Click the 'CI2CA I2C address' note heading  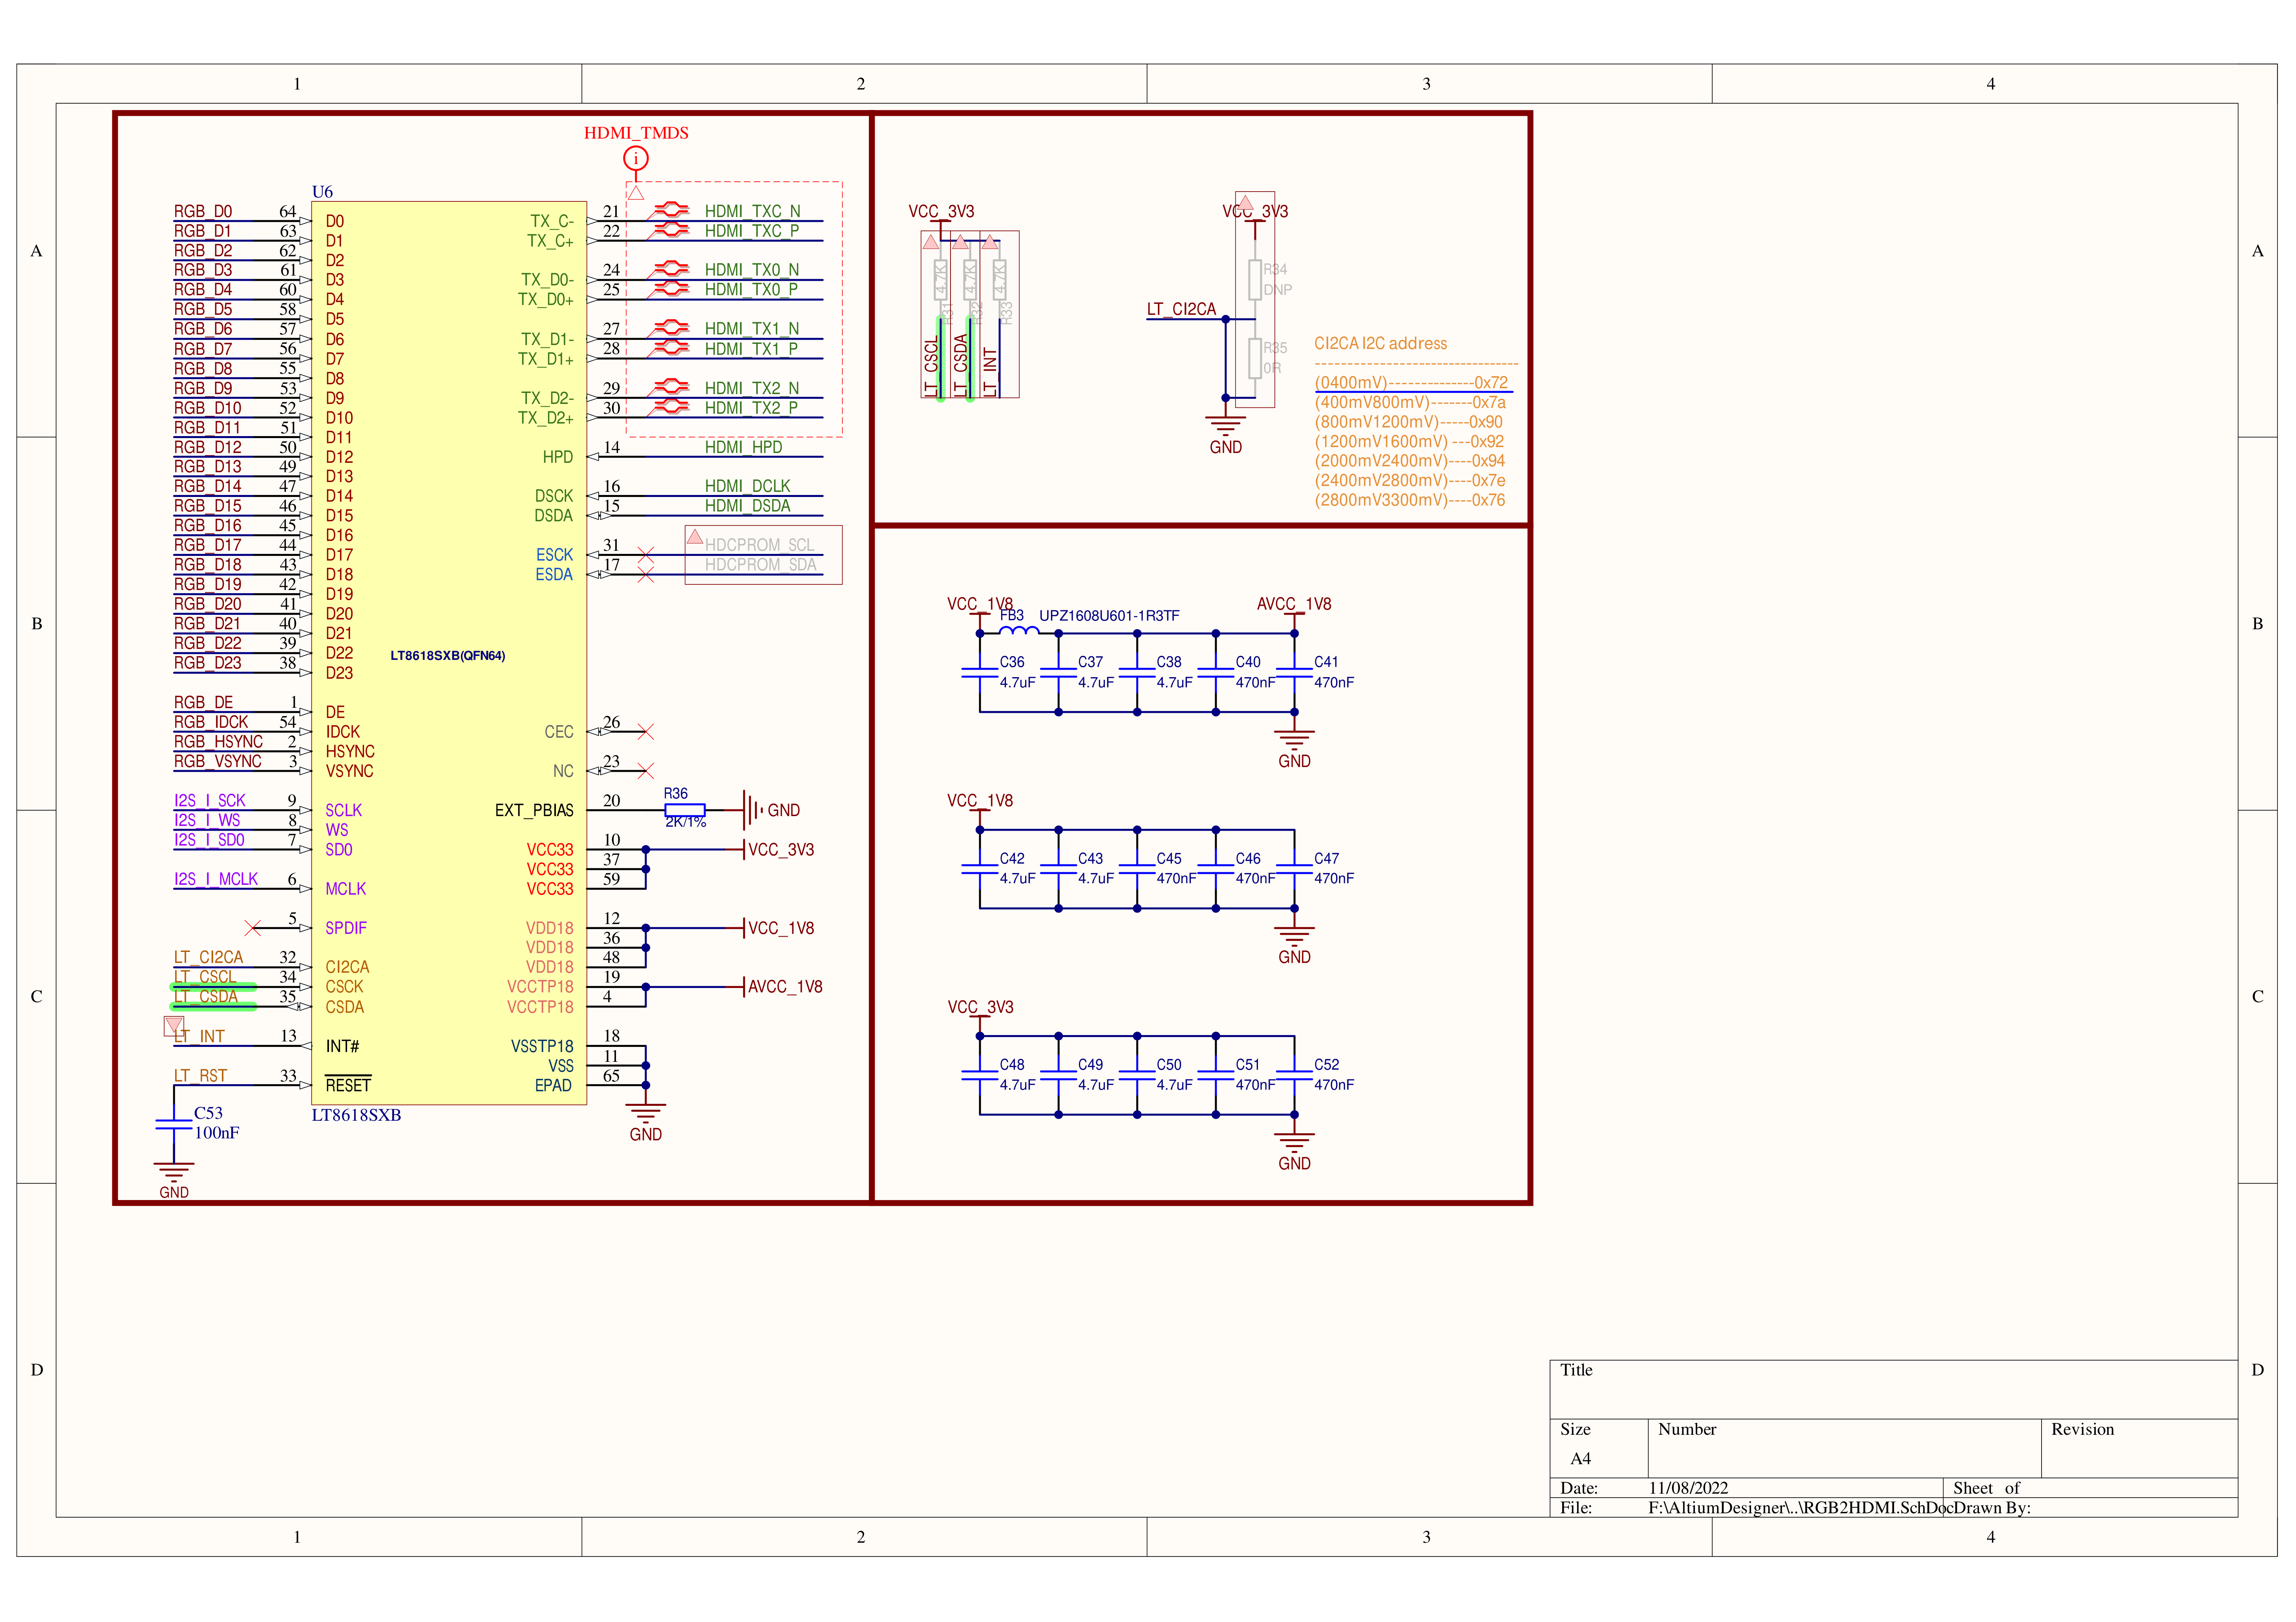click(x=1380, y=343)
